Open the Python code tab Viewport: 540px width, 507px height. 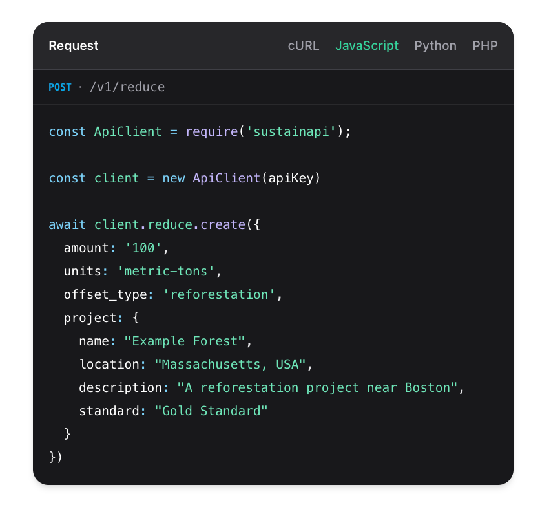[x=435, y=46]
